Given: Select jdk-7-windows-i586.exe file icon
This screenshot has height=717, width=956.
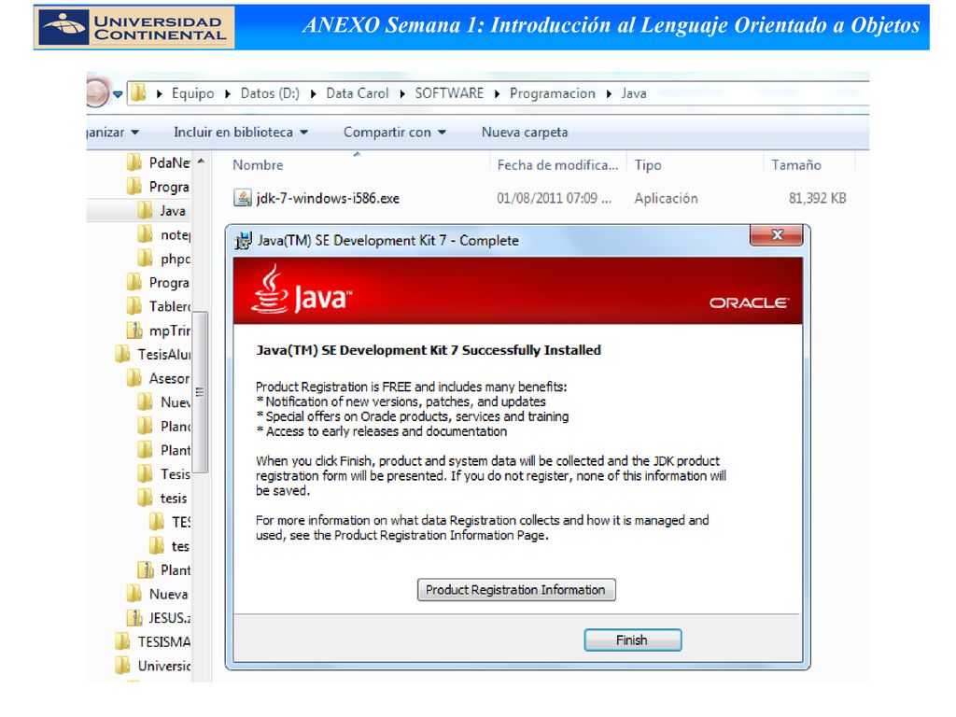Looking at the screenshot, I should [x=243, y=198].
